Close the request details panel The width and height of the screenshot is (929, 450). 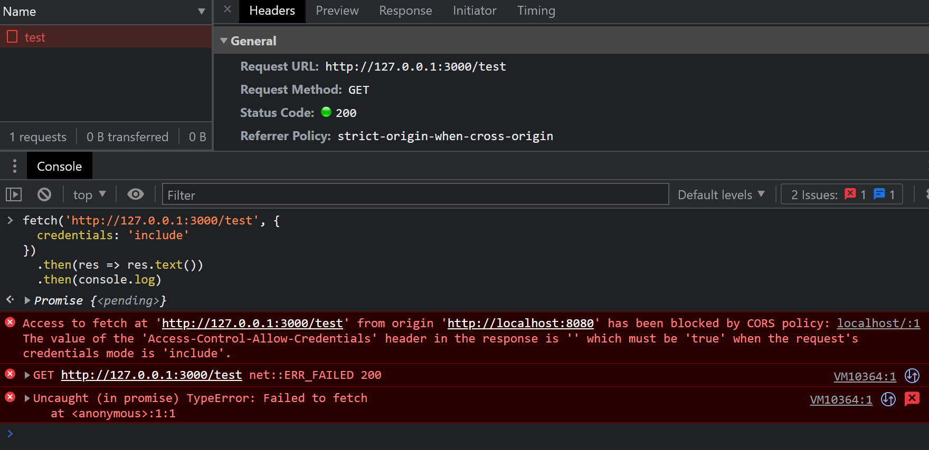227,9
